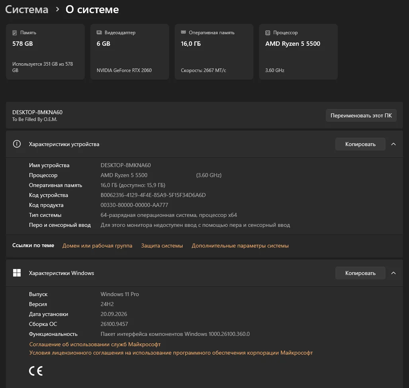Click Переименовать этот ПК button
Viewport: 409px width, 388px height.
click(x=361, y=115)
